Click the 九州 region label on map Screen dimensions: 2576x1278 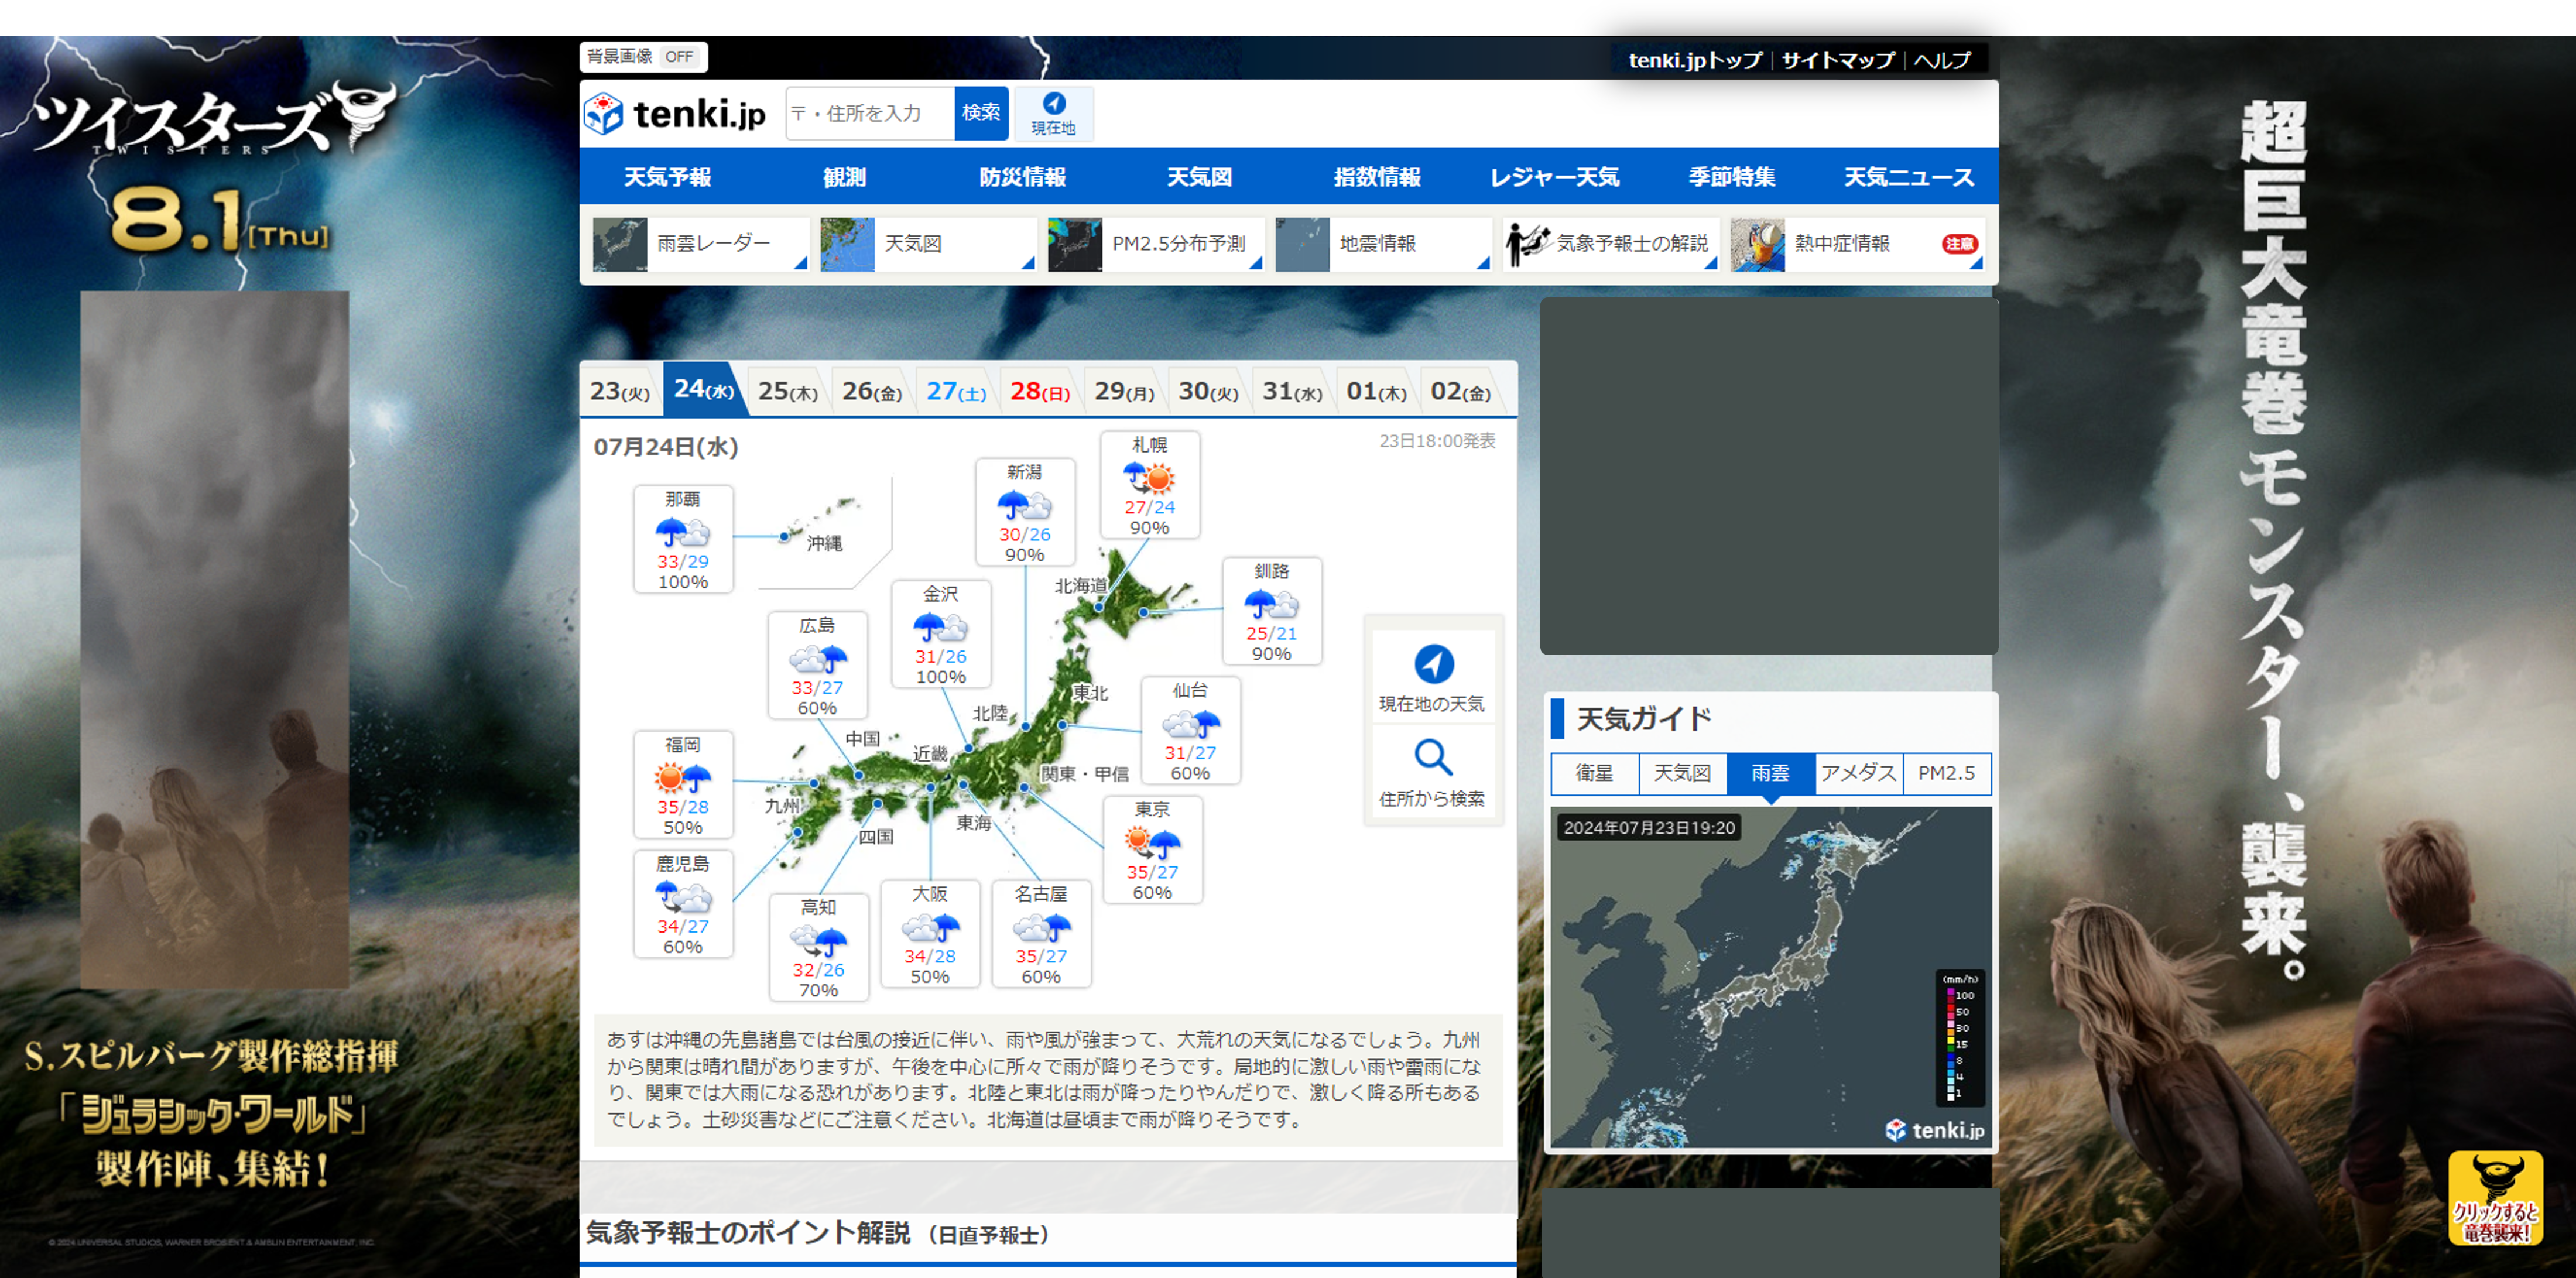782,805
